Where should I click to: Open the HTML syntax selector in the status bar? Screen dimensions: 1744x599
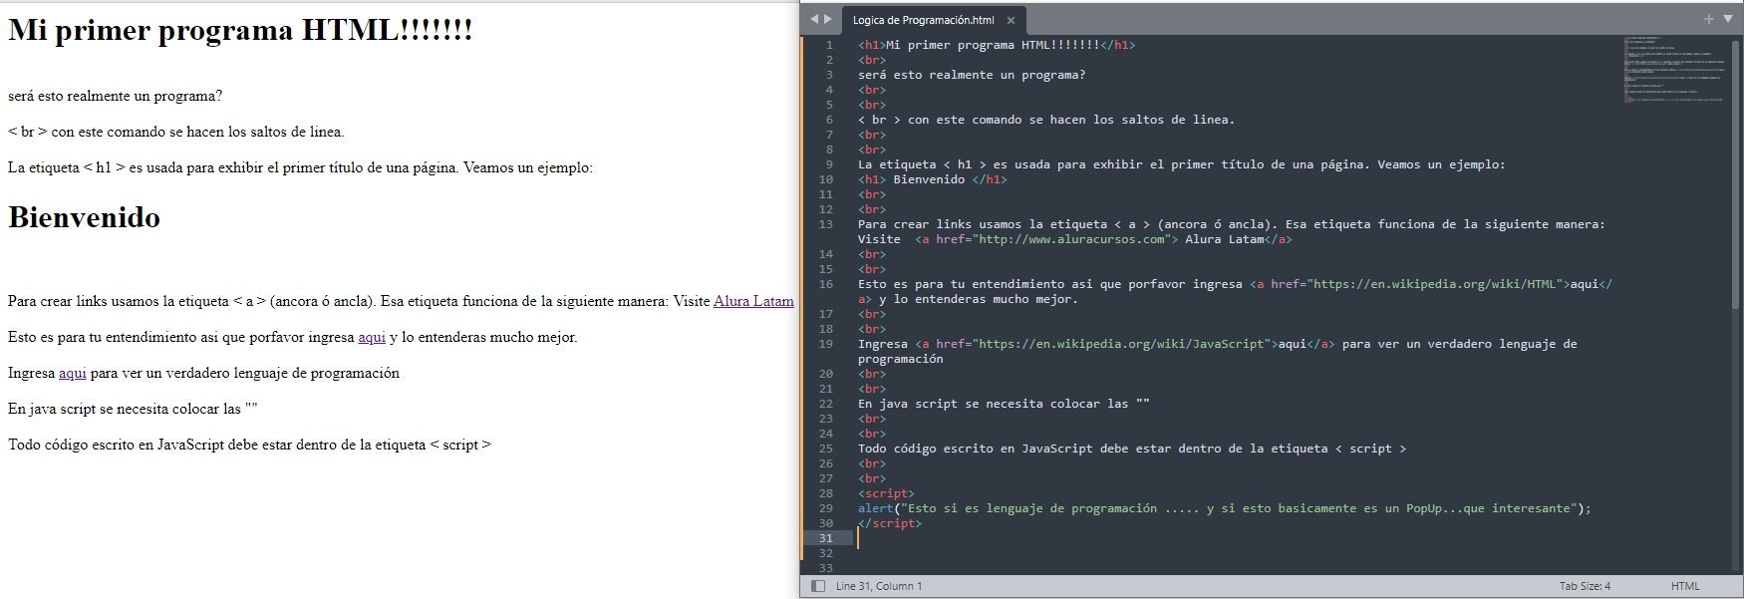tap(1685, 586)
